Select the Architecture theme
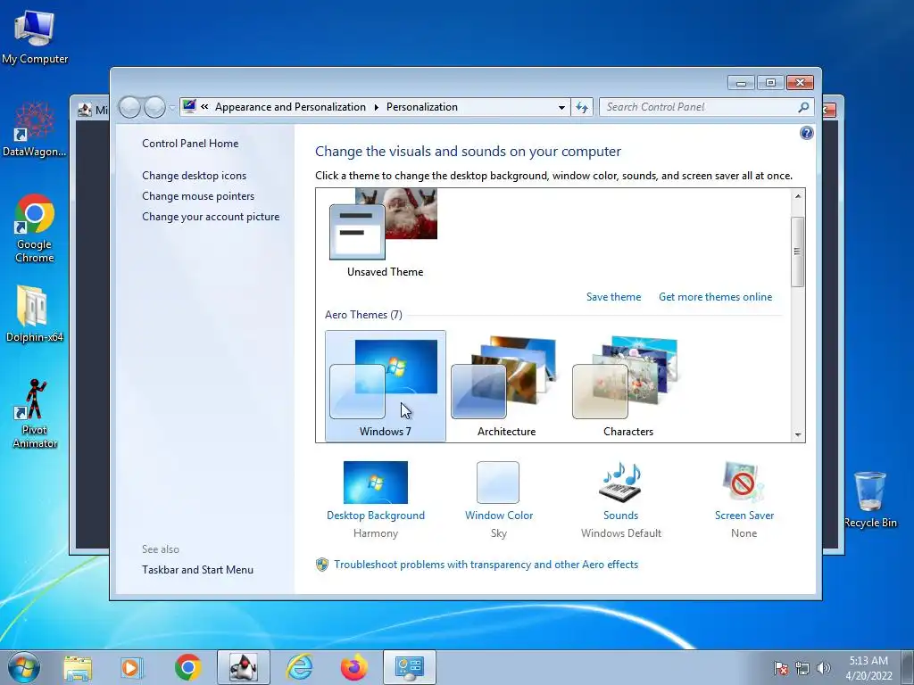 coord(507,385)
